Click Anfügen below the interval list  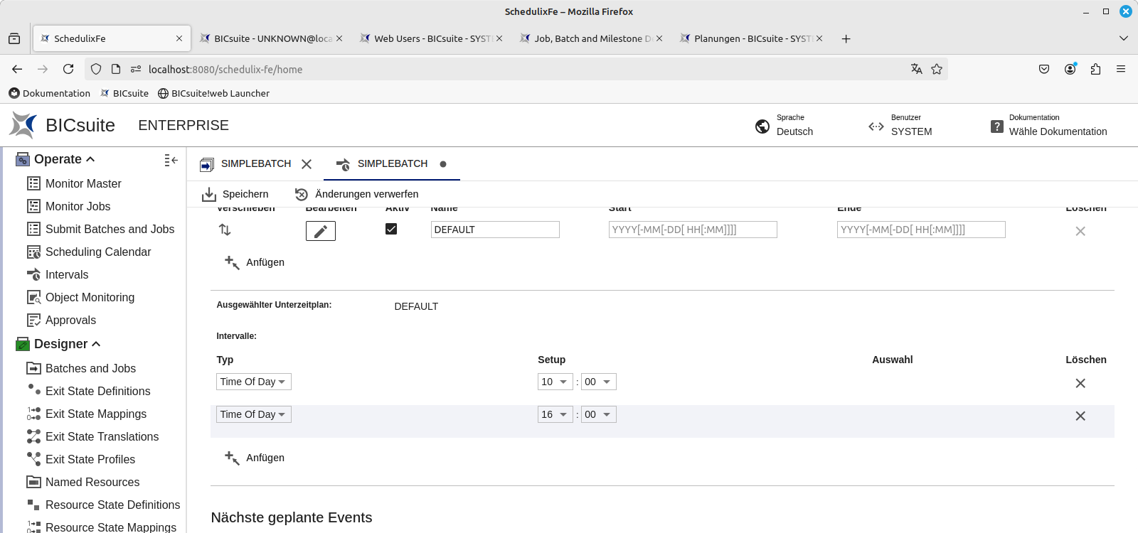255,458
